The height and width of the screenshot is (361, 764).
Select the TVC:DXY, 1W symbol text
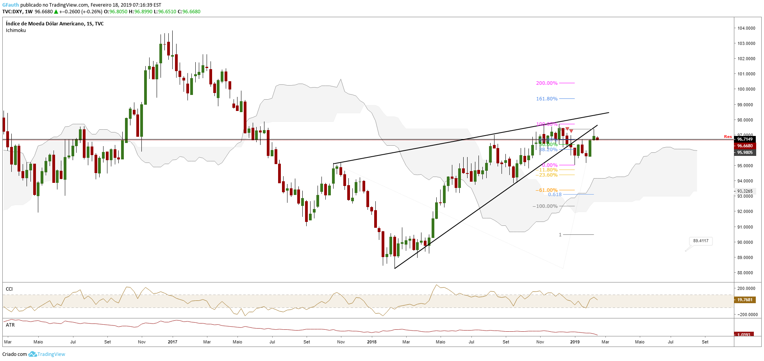pos(17,12)
